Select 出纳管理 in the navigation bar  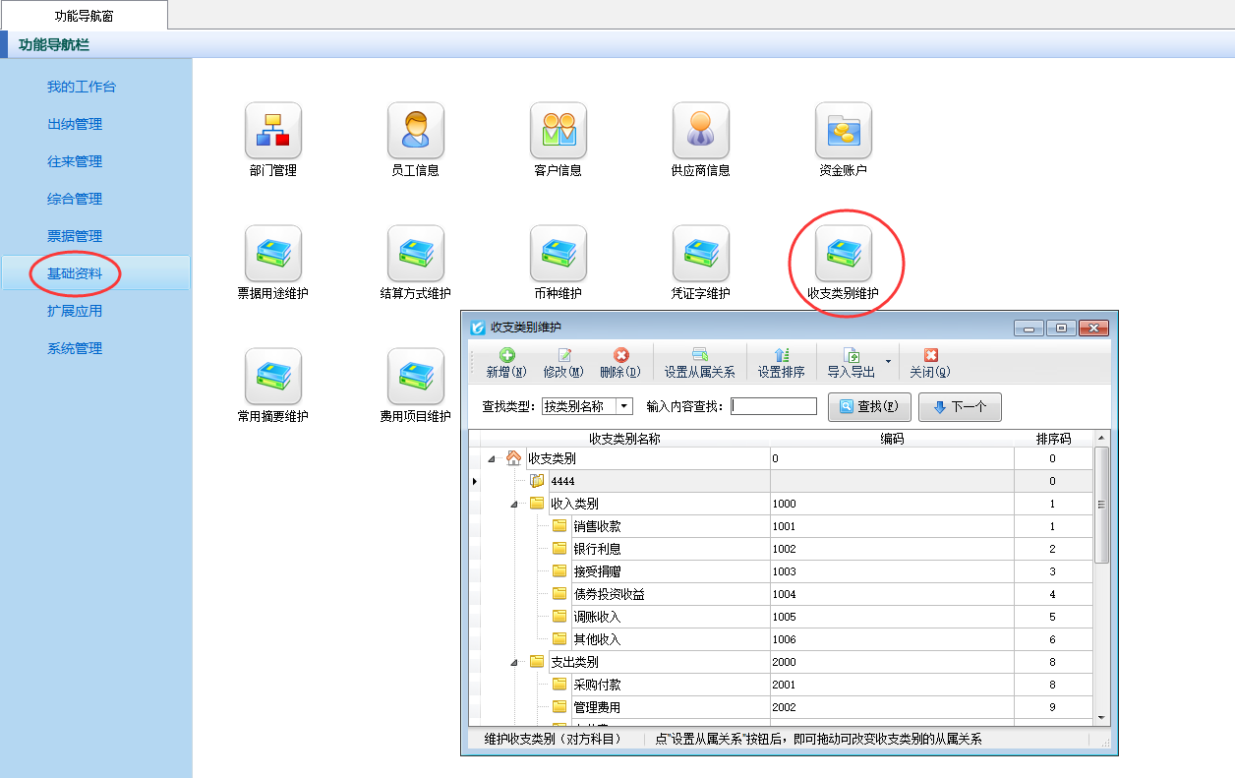[x=75, y=124]
